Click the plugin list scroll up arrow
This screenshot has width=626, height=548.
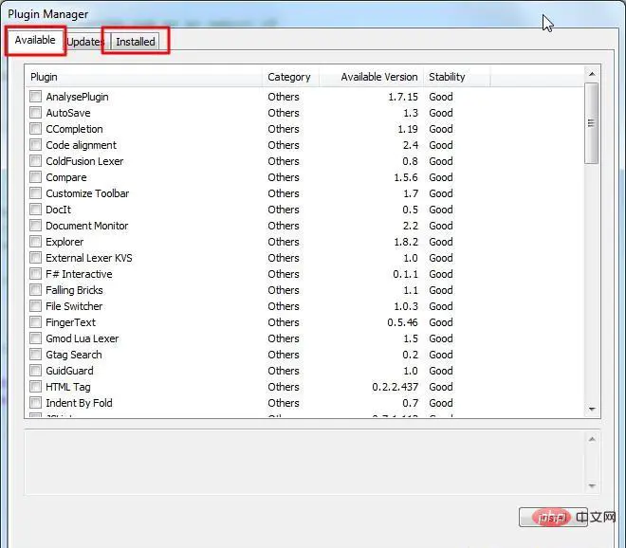coord(592,74)
